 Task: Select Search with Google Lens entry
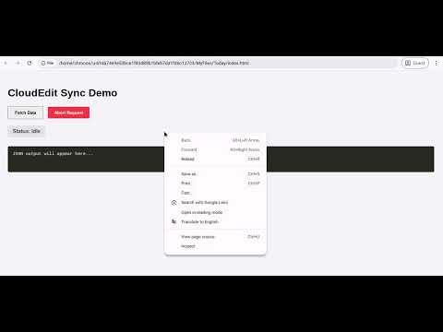[215, 203]
